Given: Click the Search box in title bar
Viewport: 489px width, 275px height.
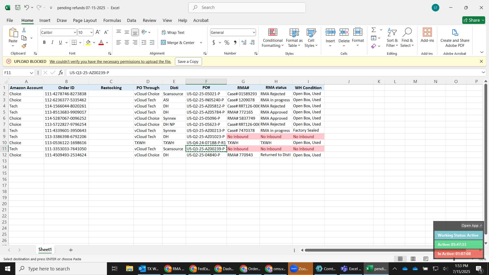Looking at the screenshot, I should [x=247, y=8].
